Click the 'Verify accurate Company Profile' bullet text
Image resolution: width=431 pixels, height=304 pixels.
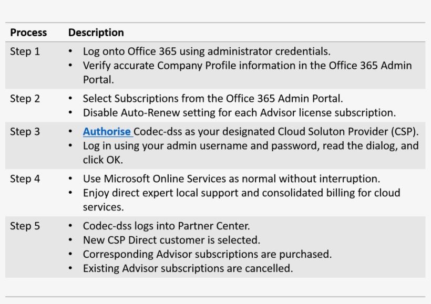247,66
